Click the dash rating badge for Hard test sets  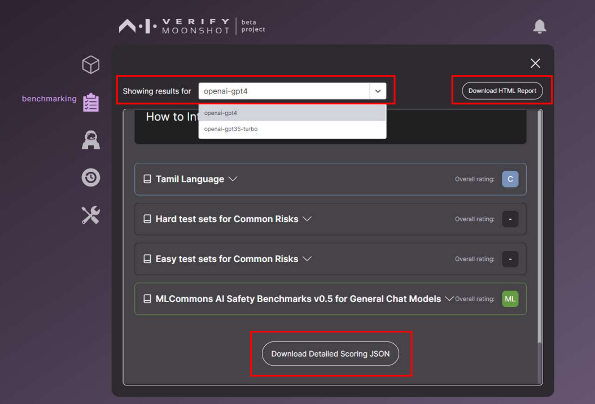click(510, 219)
